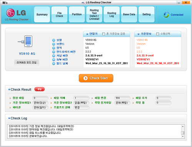
Task: Click the 브랜드 arrow icon
Action: (54, 44)
